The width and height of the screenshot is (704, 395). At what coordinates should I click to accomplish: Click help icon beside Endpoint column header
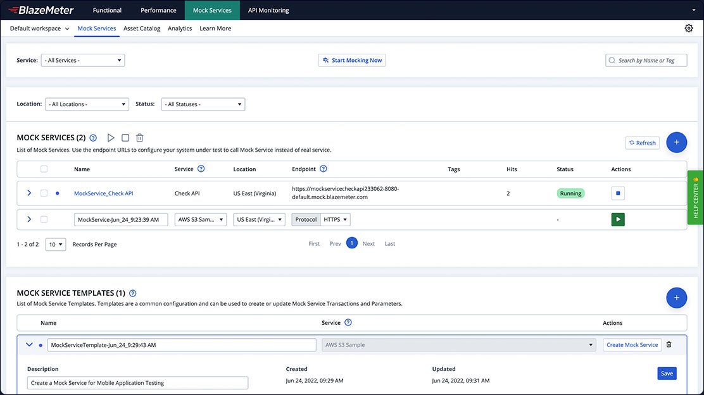coord(324,169)
